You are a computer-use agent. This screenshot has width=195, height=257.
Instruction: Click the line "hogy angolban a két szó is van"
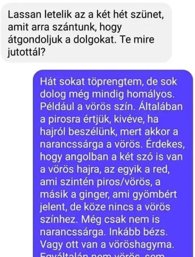tap(111, 157)
